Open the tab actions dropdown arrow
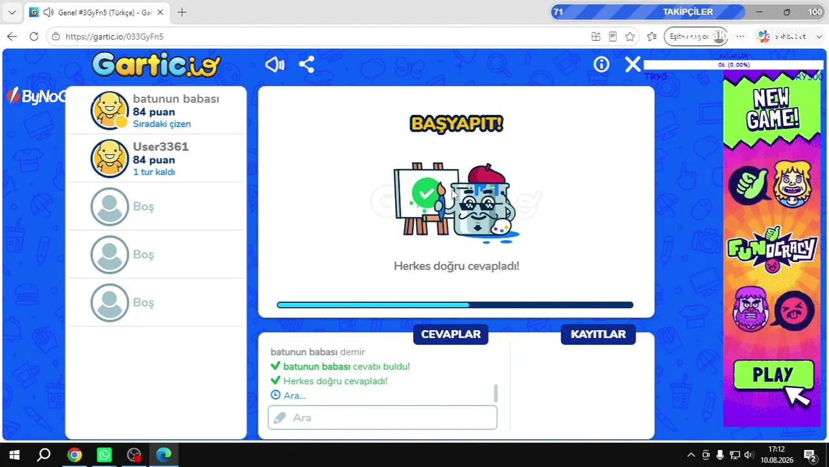This screenshot has height=467, width=829. point(12,12)
